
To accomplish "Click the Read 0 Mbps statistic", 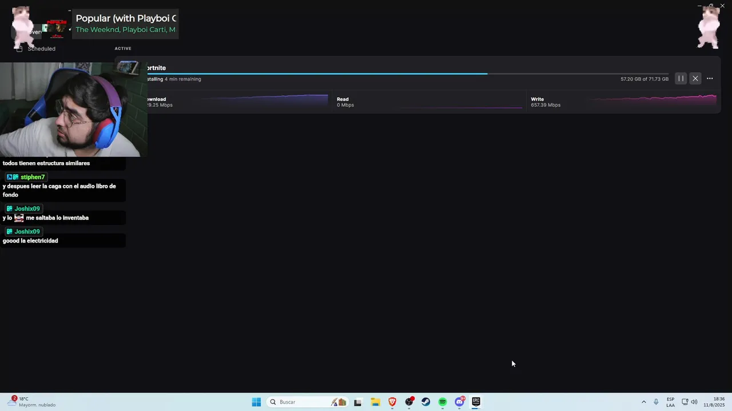I will pyautogui.click(x=345, y=102).
